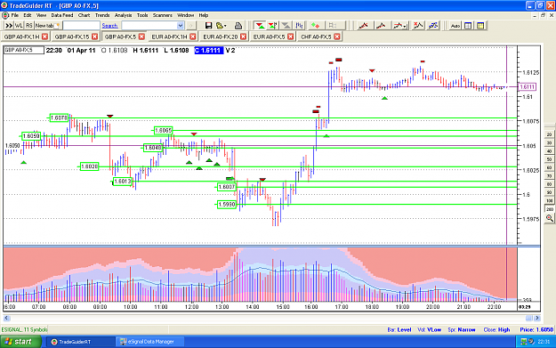The width and height of the screenshot is (556, 348).
Task: Set zoom level to 200
Action: coord(549,209)
